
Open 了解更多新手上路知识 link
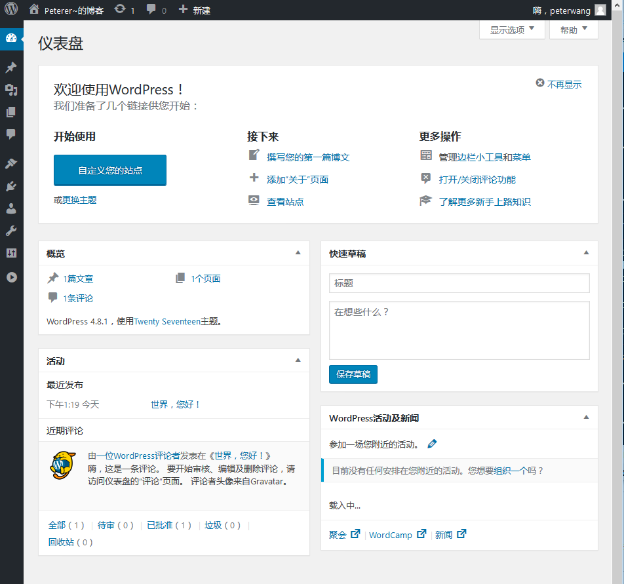pyautogui.click(x=485, y=202)
